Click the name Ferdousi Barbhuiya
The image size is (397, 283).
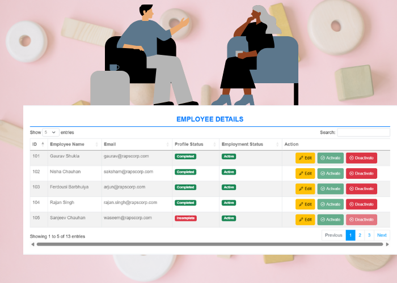pos(69,187)
